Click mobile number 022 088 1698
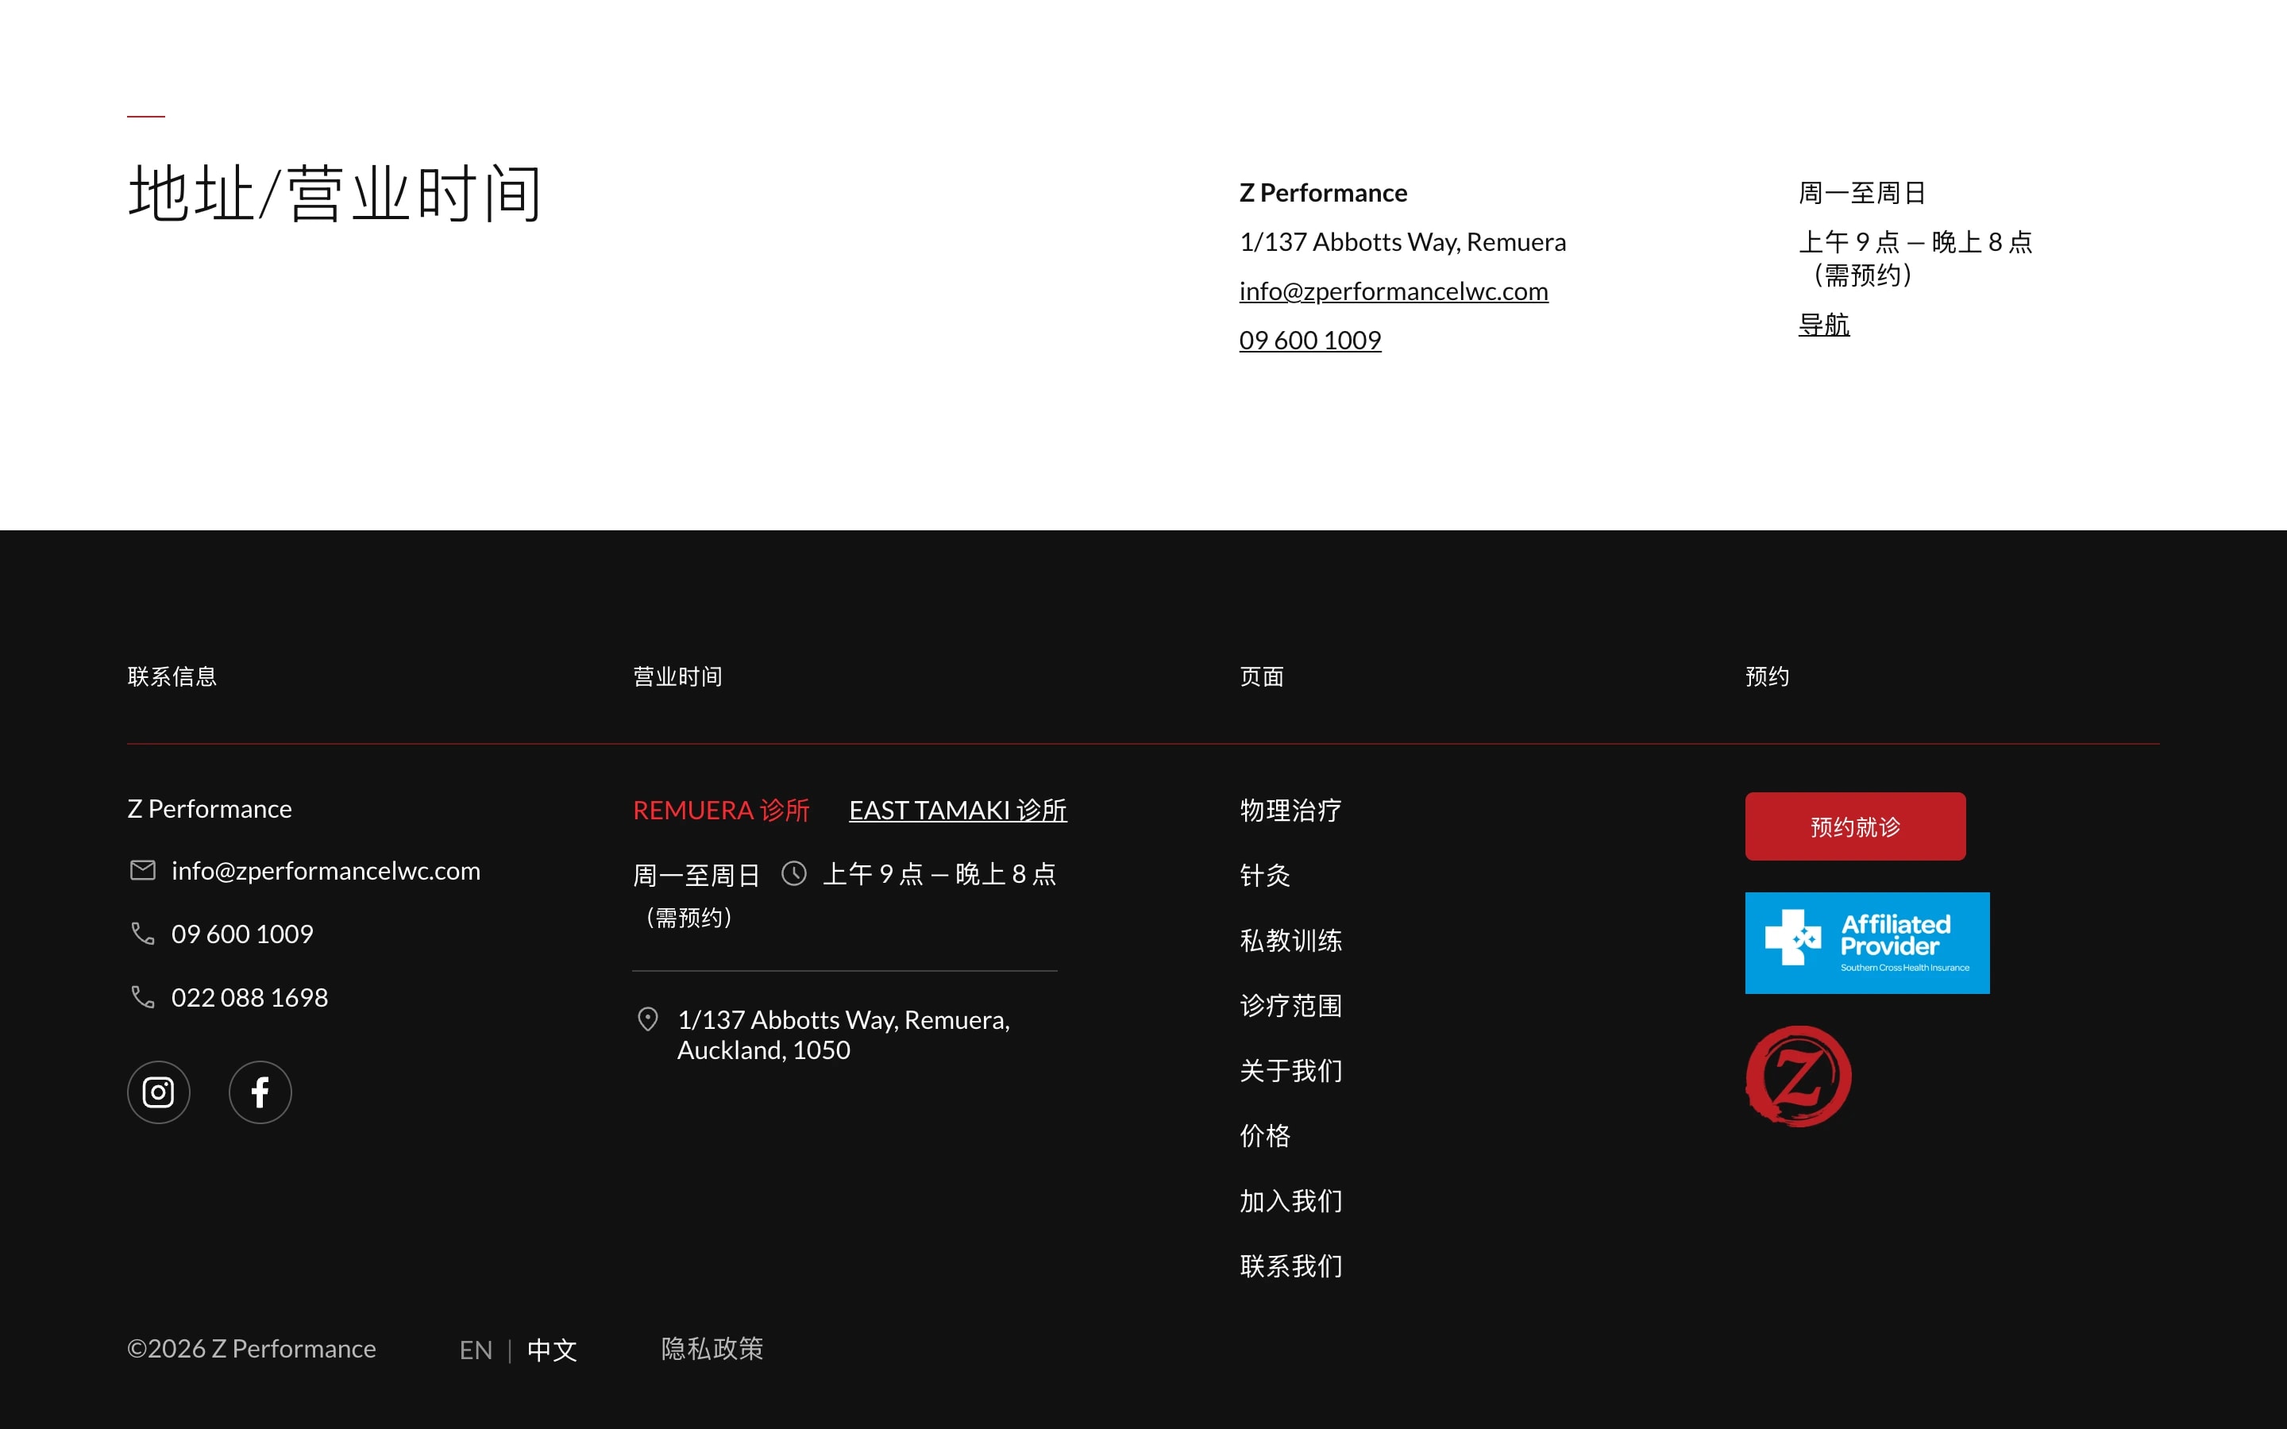 pos(249,997)
